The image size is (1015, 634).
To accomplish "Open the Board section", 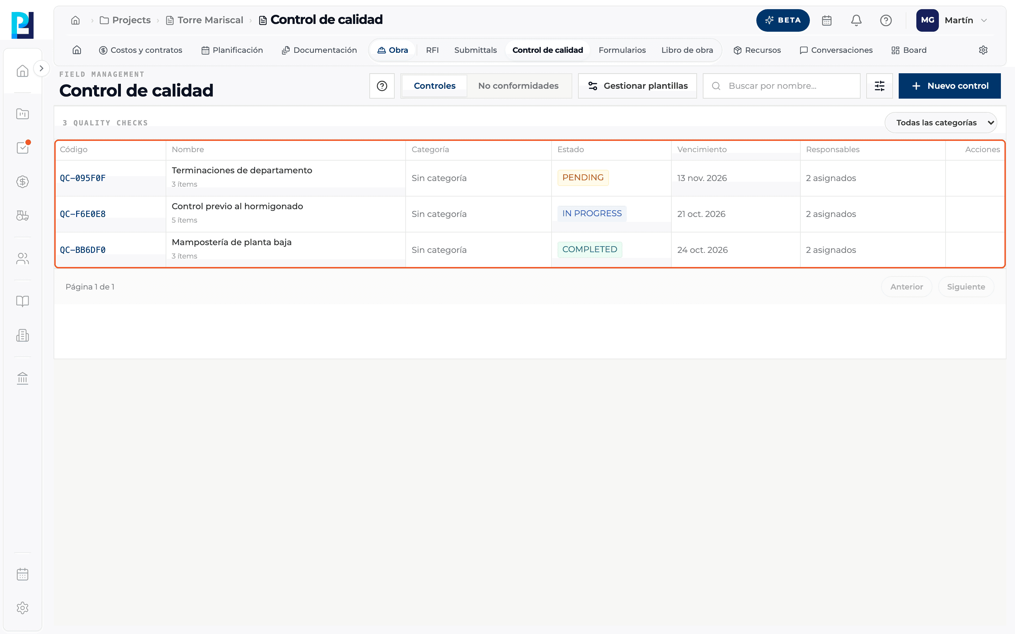I will pyautogui.click(x=909, y=50).
